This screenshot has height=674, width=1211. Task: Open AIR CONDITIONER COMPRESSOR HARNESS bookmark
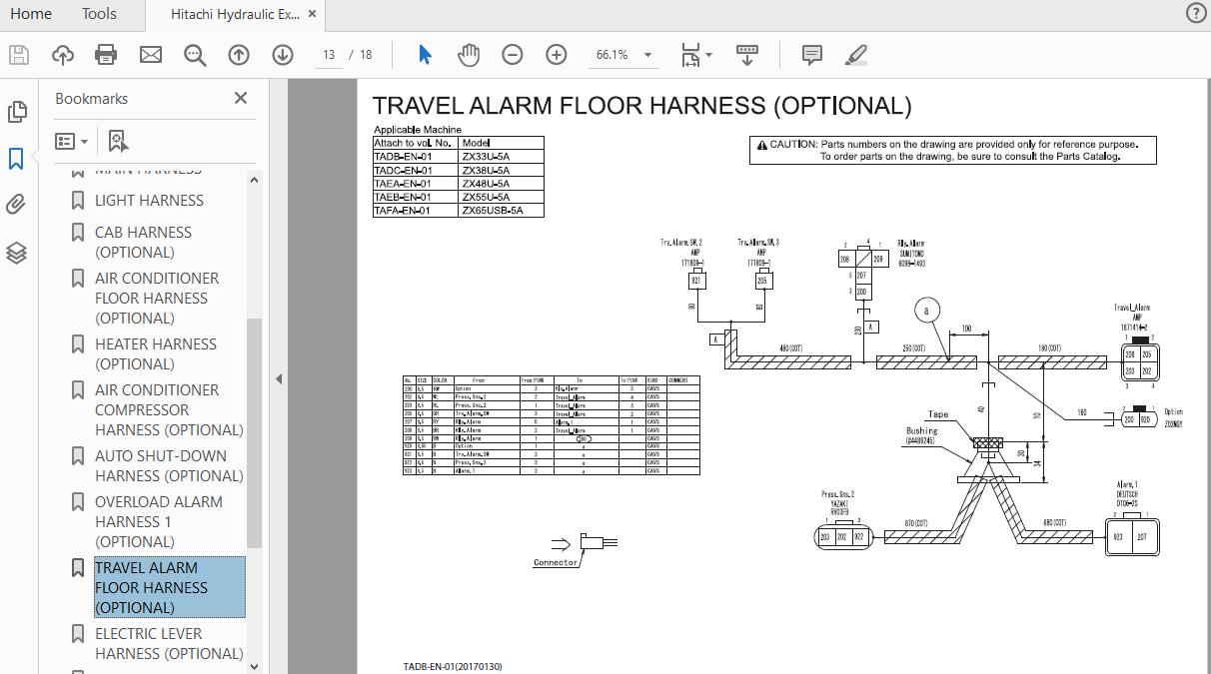(169, 409)
